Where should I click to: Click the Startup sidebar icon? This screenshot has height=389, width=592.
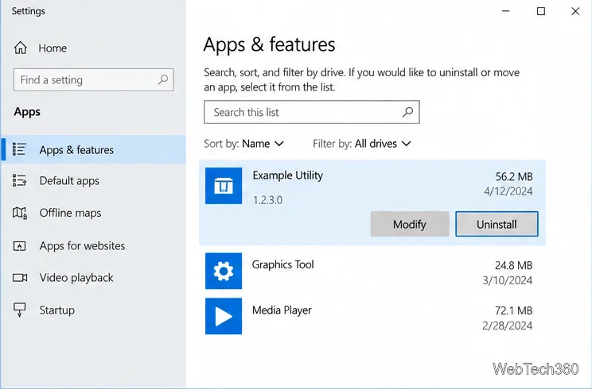(x=20, y=310)
